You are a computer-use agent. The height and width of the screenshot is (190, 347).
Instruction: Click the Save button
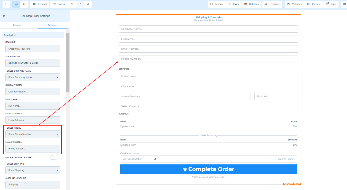[x=331, y=4]
